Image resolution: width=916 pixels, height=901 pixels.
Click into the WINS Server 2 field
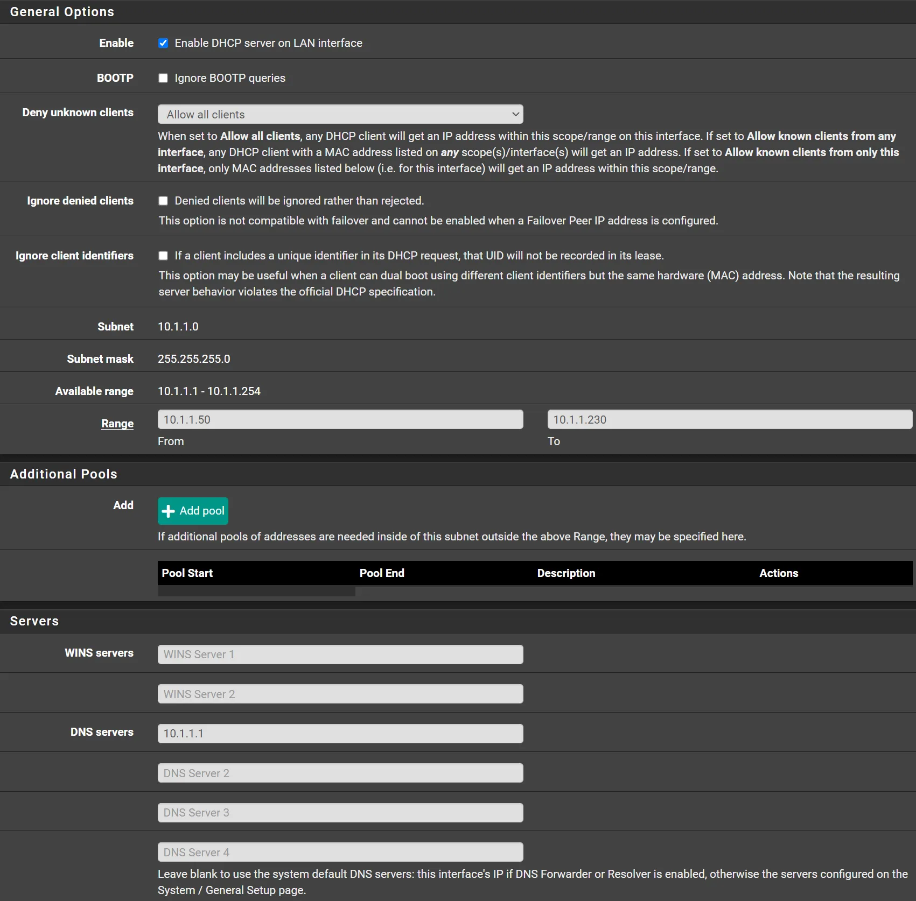click(x=340, y=694)
